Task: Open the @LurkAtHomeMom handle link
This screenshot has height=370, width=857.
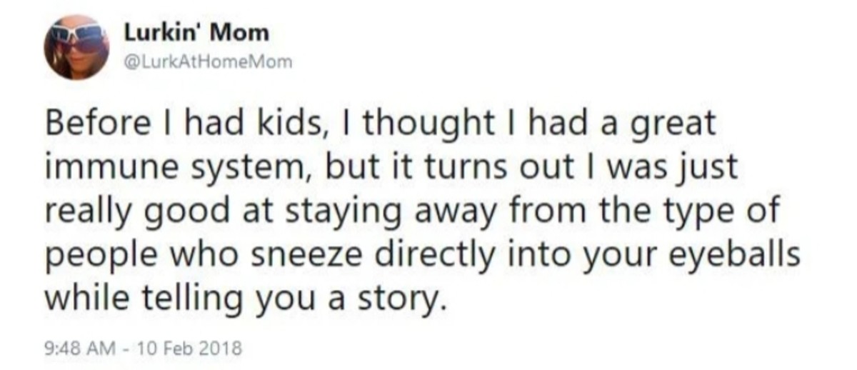Action: [x=209, y=62]
